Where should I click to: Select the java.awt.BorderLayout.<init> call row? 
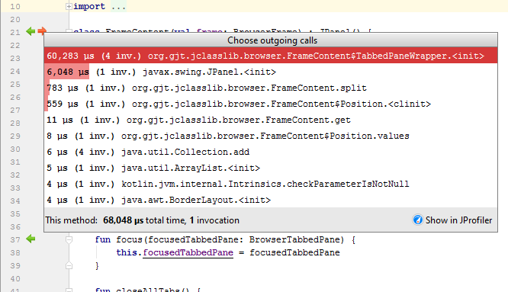click(271, 200)
